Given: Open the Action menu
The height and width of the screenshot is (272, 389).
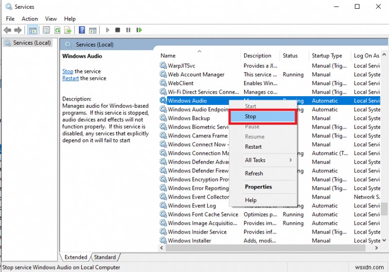Looking at the screenshot, I should click(x=30, y=19).
